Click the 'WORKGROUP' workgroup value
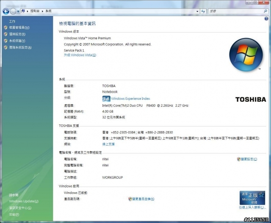 (113, 177)
